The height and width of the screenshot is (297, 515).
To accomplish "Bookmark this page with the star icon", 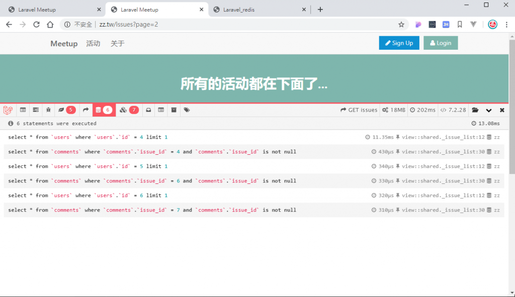I will pyautogui.click(x=401, y=24).
